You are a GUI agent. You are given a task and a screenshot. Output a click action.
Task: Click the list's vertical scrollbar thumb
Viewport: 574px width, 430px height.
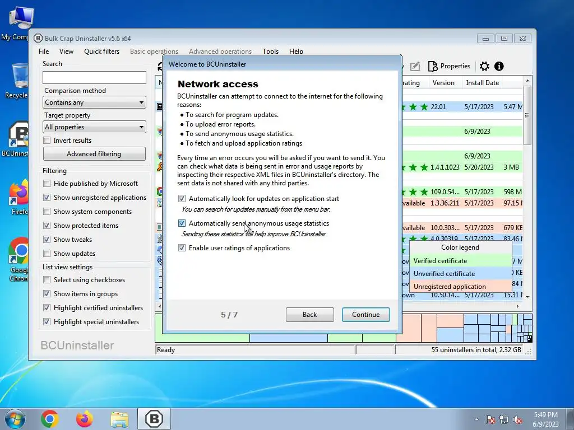point(527,115)
